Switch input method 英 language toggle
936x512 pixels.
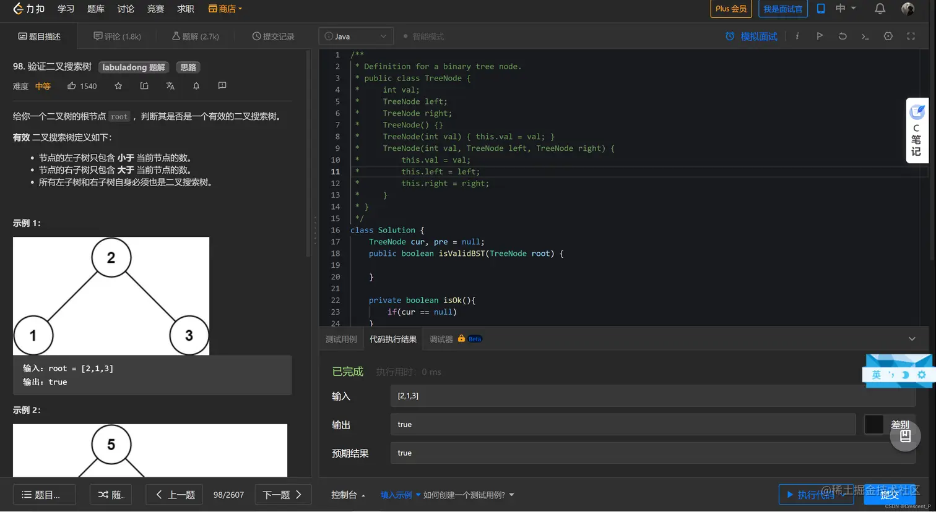(x=876, y=375)
